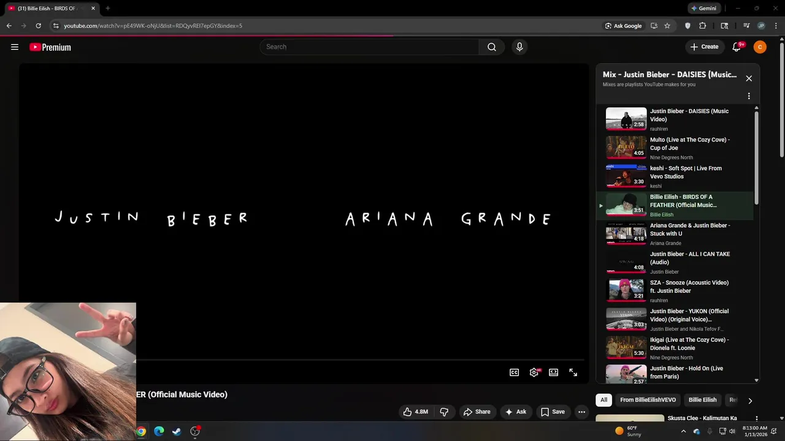Open the Mix playlist three-dot options
This screenshot has height=441, width=785.
tap(749, 96)
